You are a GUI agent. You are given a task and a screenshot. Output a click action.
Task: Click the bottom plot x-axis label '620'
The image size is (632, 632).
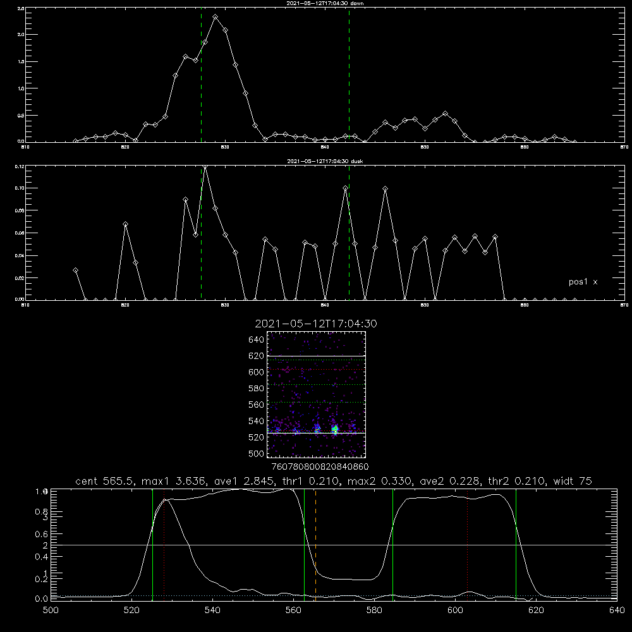coord(536,611)
